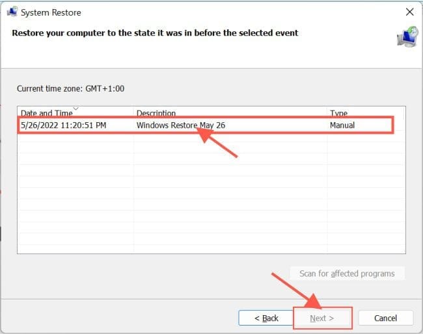Close the System Restore window

409,12
